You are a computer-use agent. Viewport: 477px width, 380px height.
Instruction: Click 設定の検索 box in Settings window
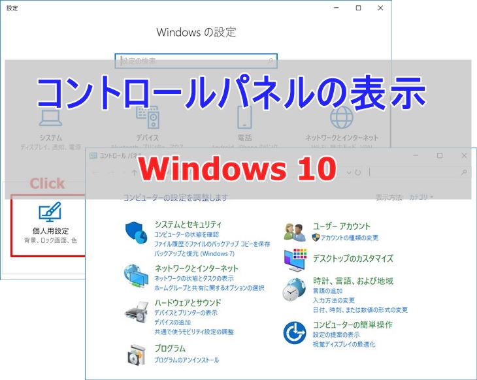[196, 61]
